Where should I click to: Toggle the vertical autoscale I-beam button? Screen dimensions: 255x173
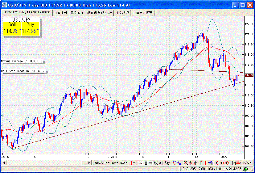[x=146, y=163]
